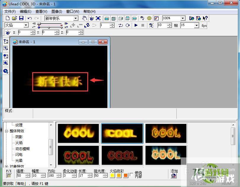Expand the 对象特效 tree node

[7, 166]
